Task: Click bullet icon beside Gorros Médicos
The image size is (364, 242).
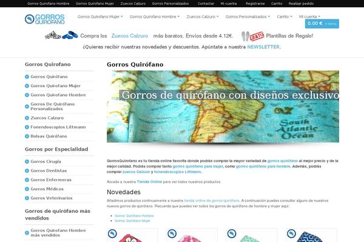Action: coord(27,189)
